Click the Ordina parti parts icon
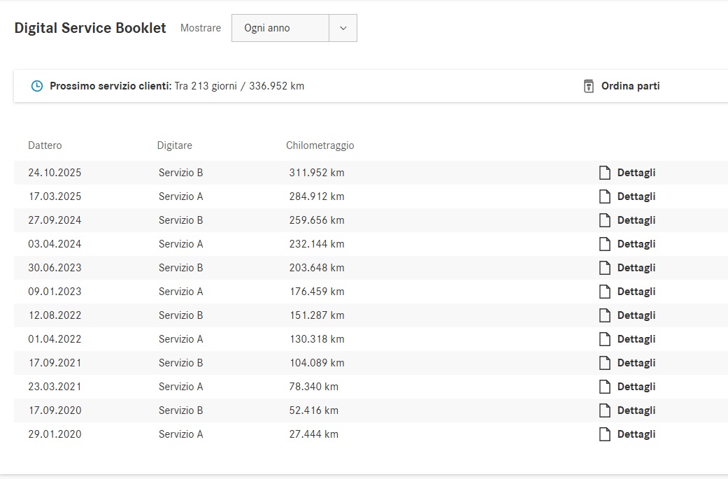728x479 pixels. point(588,86)
